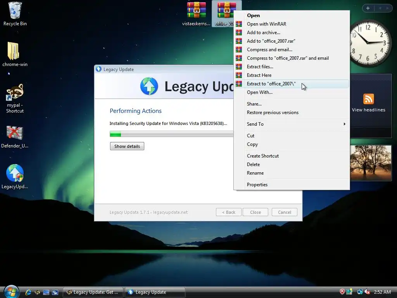397x298 pixels.
Task: Click Switch between windows Quick Launch icon
Action: tap(55, 292)
